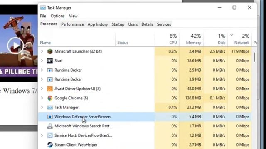Switch to the Startup tab
Screen dimensions: 266x149
tap(118, 24)
